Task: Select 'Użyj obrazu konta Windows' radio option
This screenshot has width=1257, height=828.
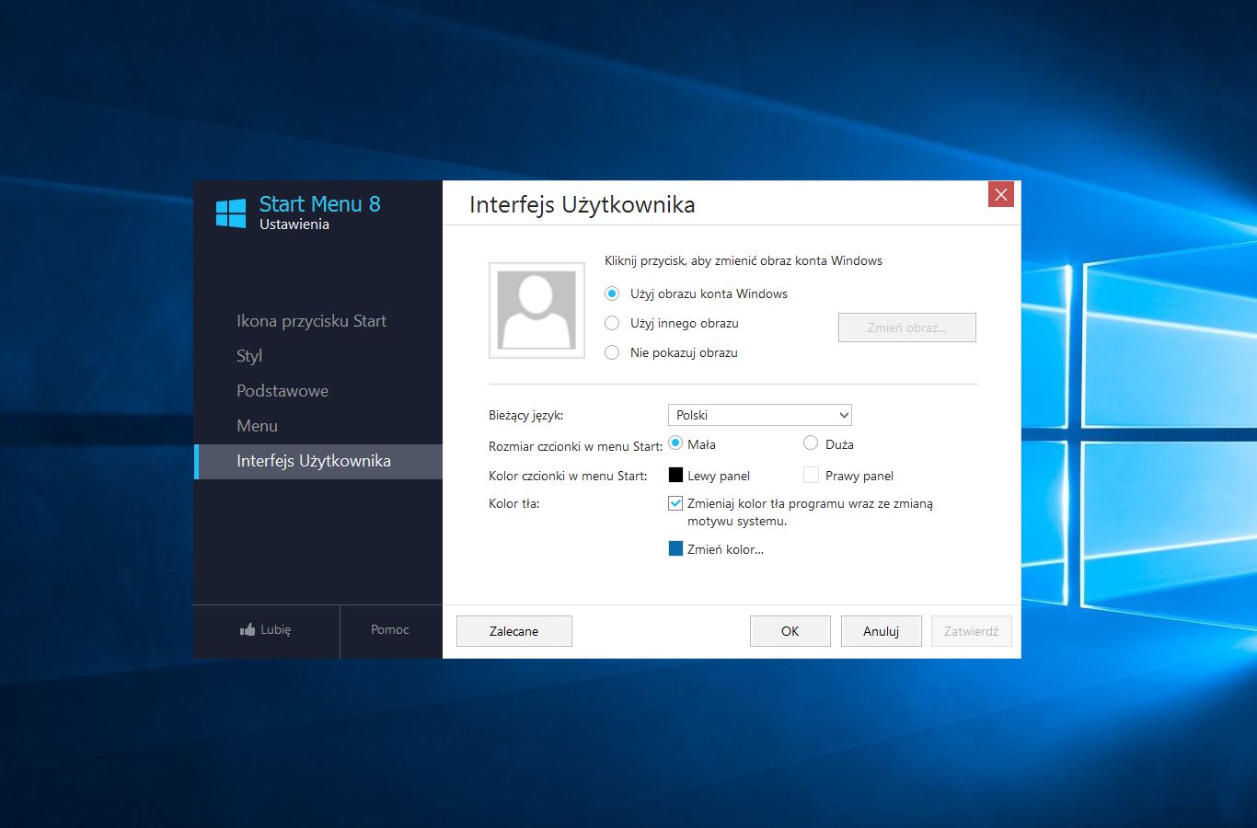Action: point(612,293)
